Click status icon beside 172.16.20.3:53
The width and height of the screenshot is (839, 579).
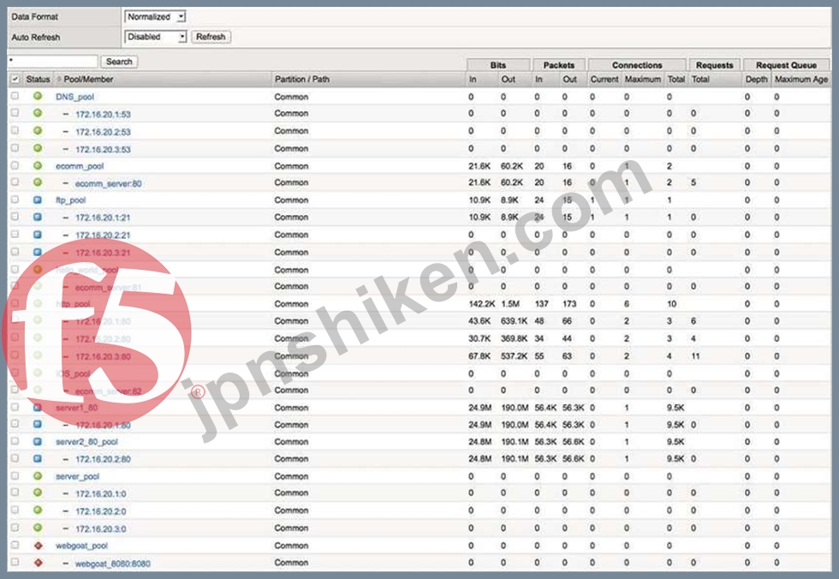point(38,147)
